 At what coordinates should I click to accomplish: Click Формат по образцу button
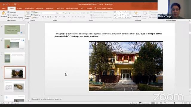[15, 18]
